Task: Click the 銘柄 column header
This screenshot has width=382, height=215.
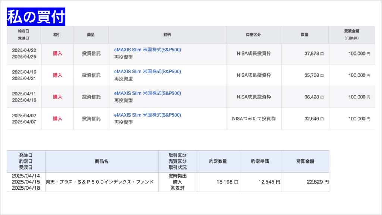Action: point(167,35)
